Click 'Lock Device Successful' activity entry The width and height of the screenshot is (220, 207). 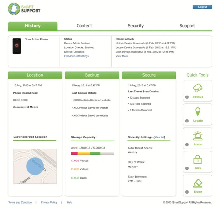[x=145, y=52]
